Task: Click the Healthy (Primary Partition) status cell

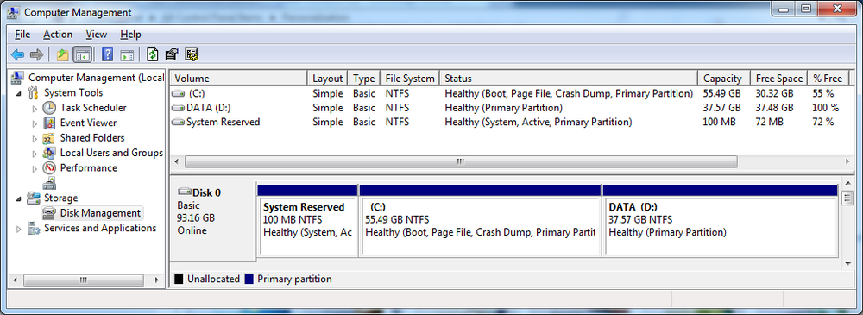Action: click(x=504, y=108)
